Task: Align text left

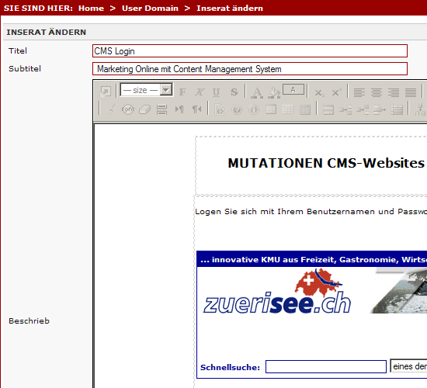Action: 359,92
